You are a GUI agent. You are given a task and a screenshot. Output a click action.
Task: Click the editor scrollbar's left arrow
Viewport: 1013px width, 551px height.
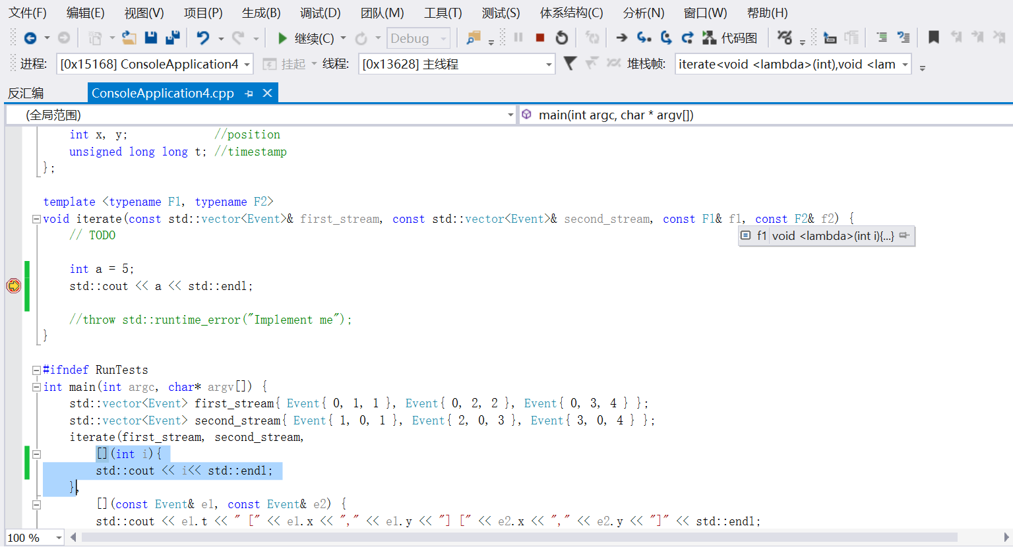tap(73, 537)
